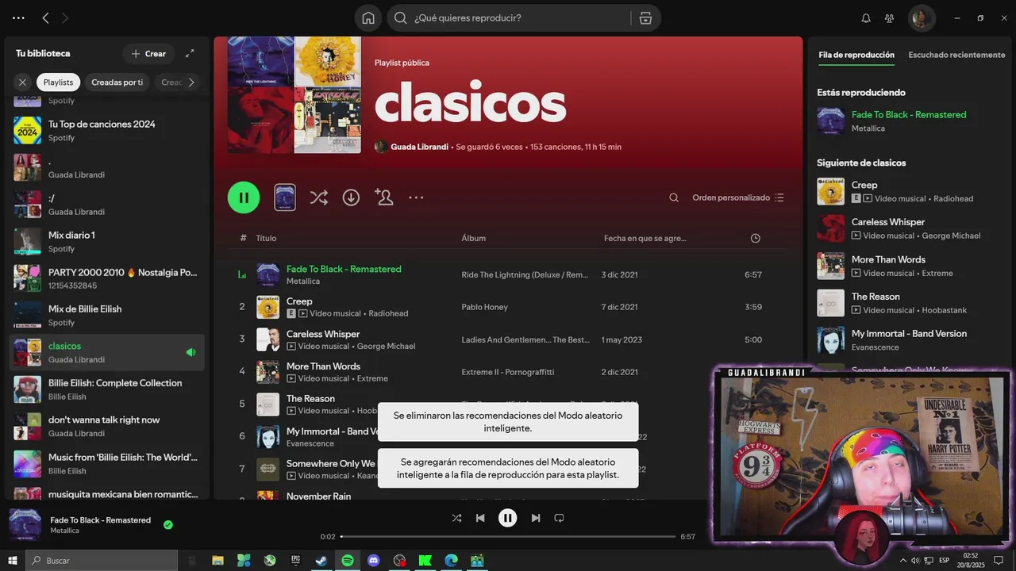Open the 'Orden personalizado' sort dropdown
The height and width of the screenshot is (571, 1016).
click(x=737, y=197)
